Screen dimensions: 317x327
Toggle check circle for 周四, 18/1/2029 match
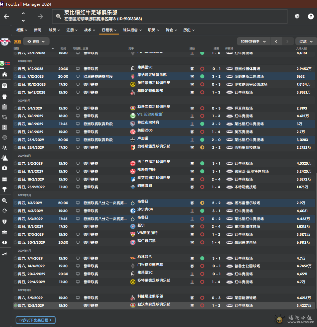[15, 124]
